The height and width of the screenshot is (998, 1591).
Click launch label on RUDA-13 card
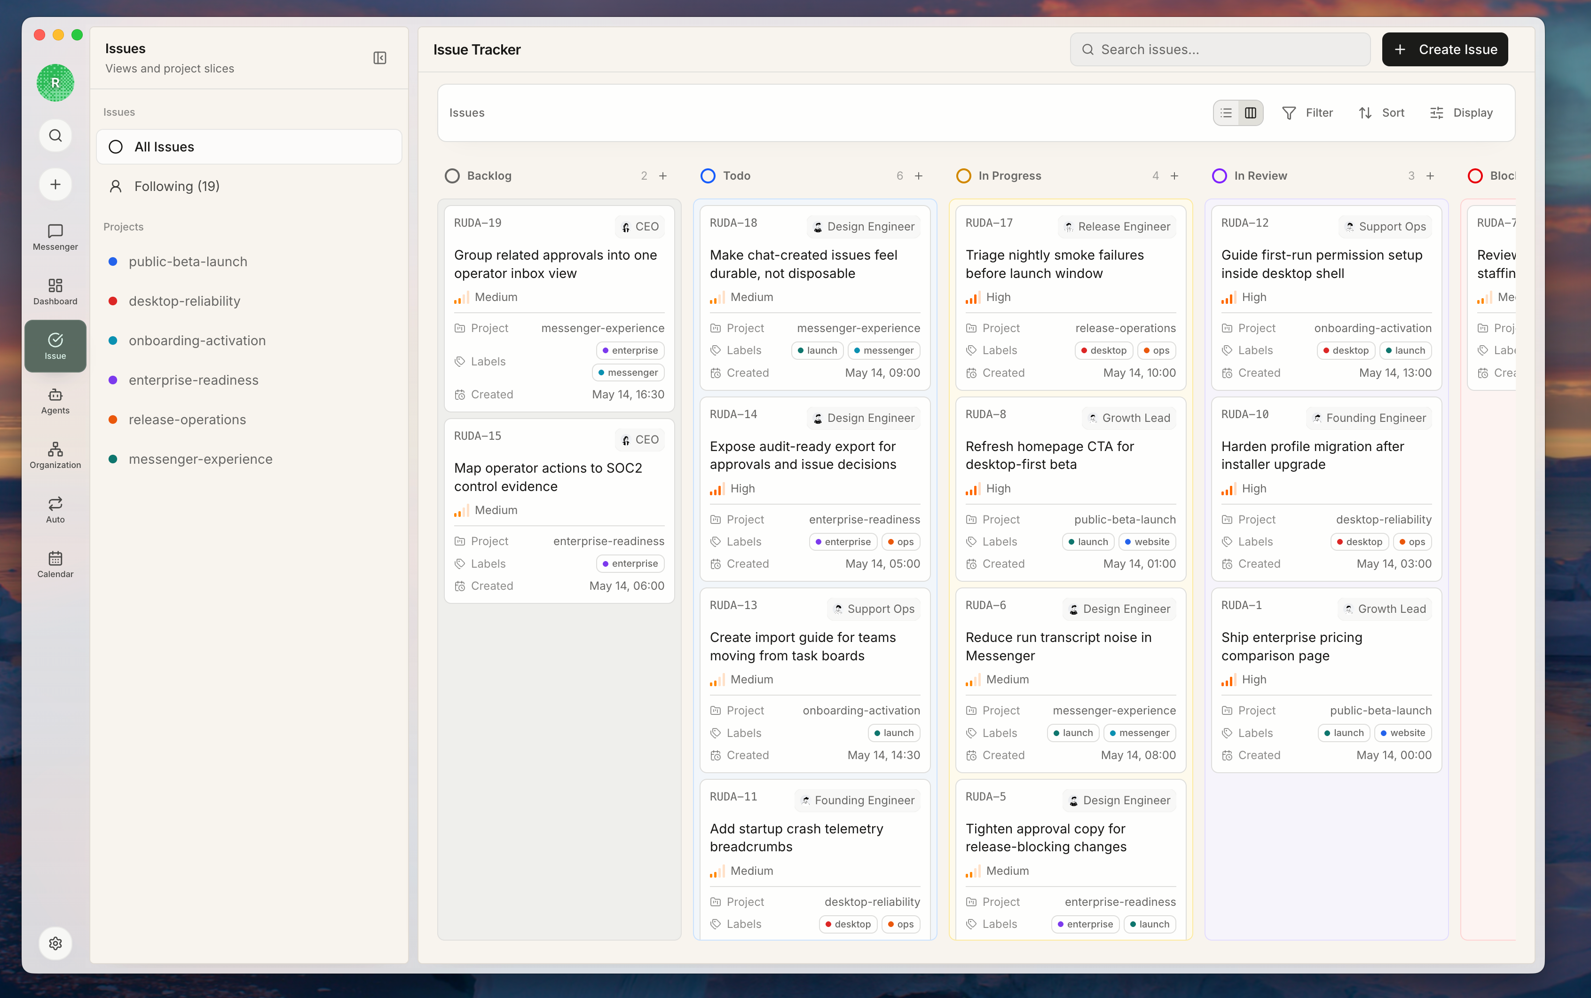pyautogui.click(x=893, y=733)
